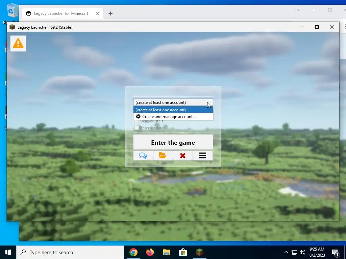Open the chat bubbles support button
This screenshot has width=346, height=259.
[x=143, y=156]
